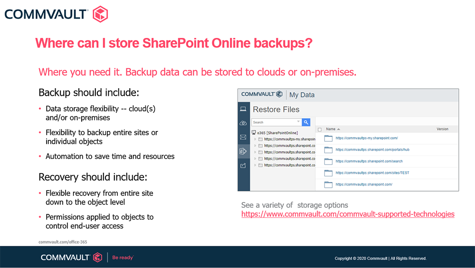475x268 pixels.
Task: Open the commvaultps.sharepoint.com/search link
Action: [369, 161]
